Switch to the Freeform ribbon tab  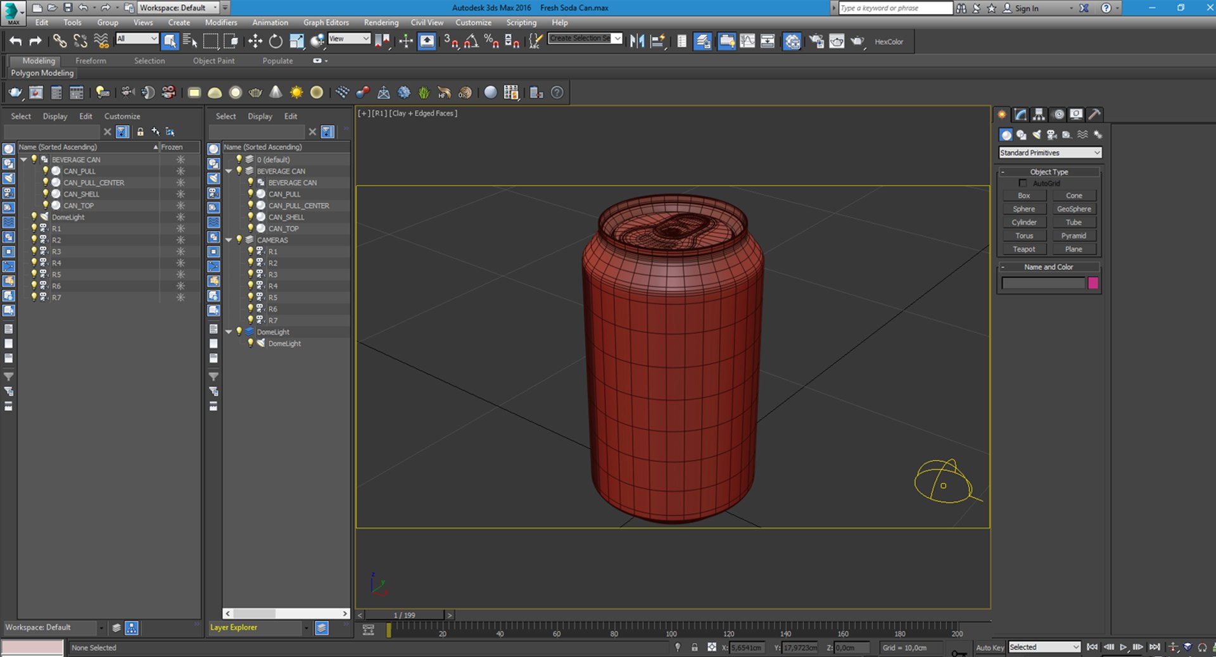[91, 61]
